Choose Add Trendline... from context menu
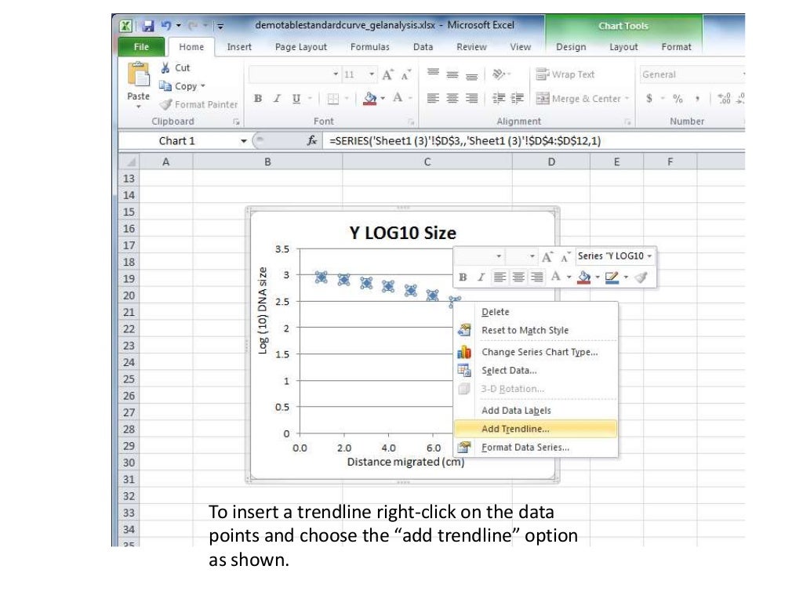Viewport: 803px width, 602px height. 535,429
